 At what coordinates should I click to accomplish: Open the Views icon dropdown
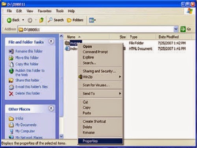[x=92, y=20]
